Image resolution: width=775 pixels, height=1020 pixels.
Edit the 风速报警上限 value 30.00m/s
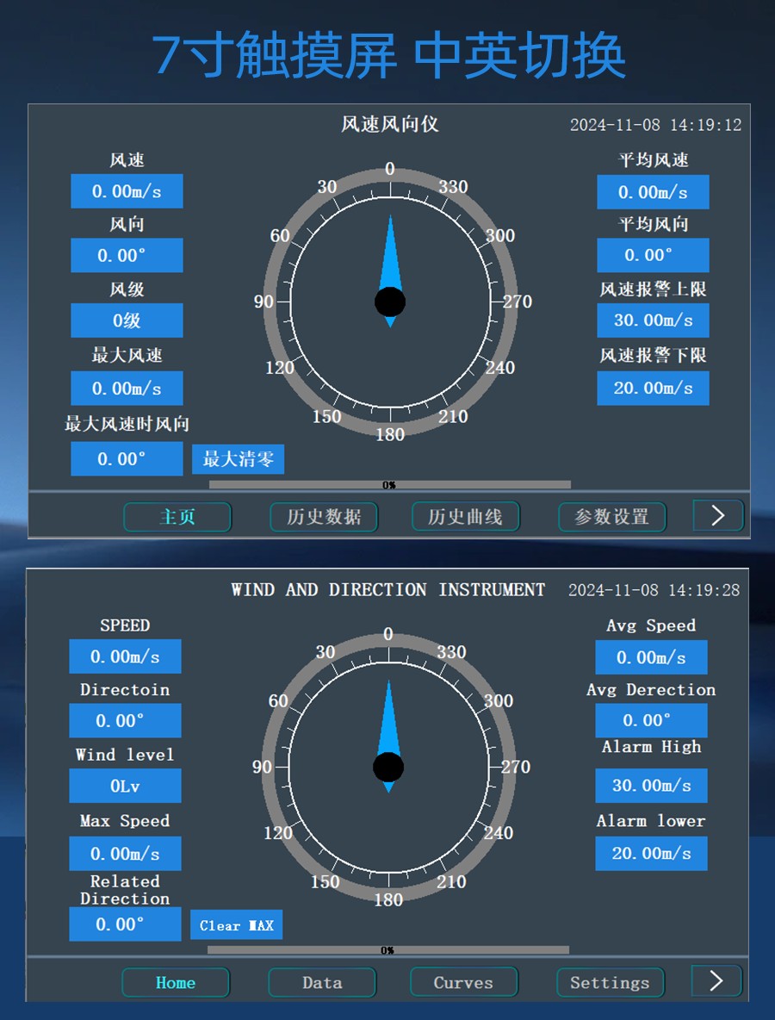click(x=653, y=320)
